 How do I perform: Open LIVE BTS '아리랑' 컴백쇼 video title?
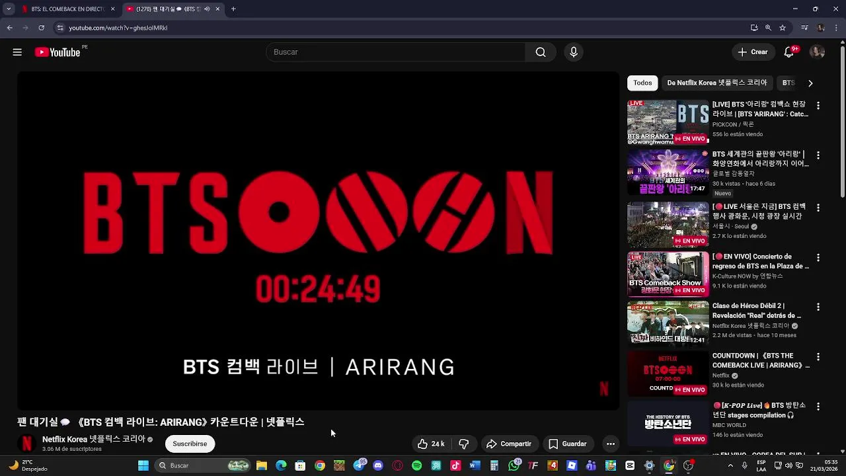point(760,109)
